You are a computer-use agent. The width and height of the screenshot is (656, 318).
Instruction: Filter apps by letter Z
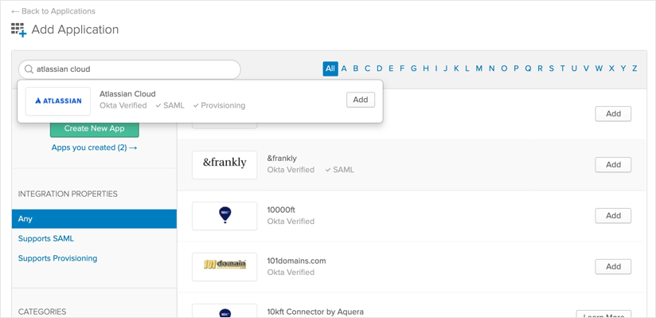(x=635, y=69)
